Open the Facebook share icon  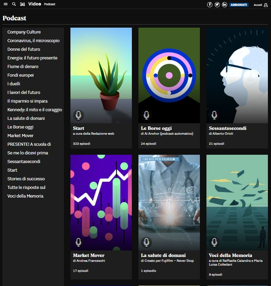coord(210,4)
